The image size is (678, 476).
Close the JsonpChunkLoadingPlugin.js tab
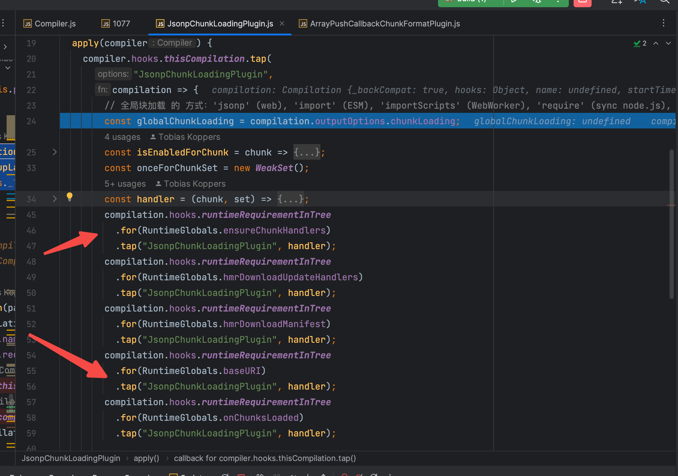(x=282, y=23)
